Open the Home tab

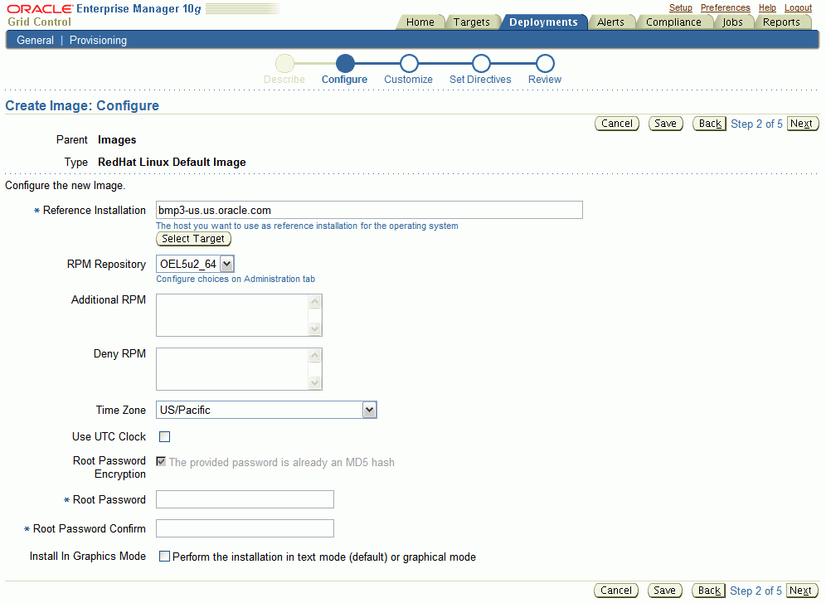click(x=420, y=22)
